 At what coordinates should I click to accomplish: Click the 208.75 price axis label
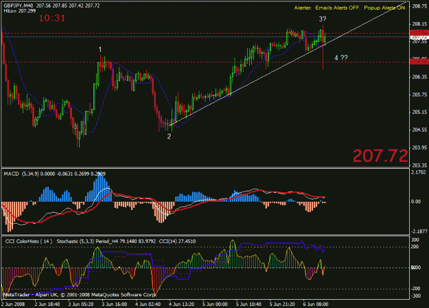point(419,6)
